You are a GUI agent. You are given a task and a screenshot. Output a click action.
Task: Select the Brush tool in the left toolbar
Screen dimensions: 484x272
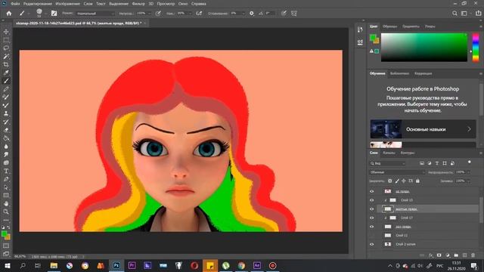point(6,81)
